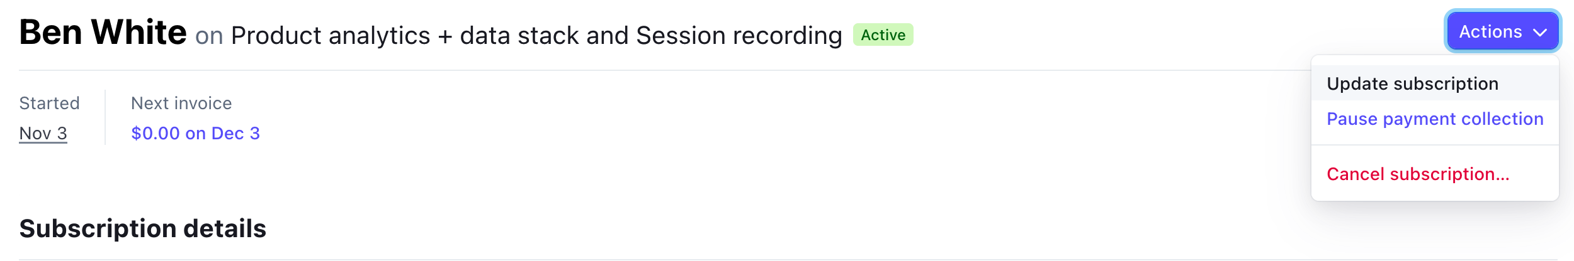The height and width of the screenshot is (261, 1574).
Task: Click the Started label
Action: [49, 103]
